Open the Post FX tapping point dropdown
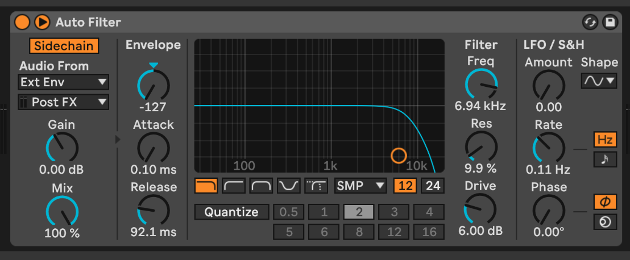This screenshot has width=630, height=260. click(64, 102)
